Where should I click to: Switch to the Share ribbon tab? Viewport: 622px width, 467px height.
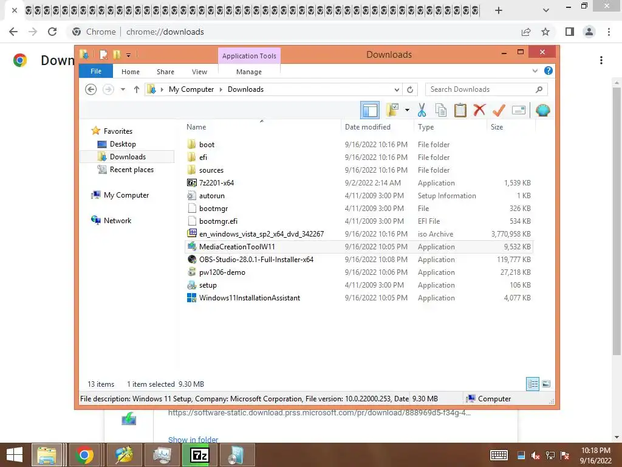click(x=165, y=72)
